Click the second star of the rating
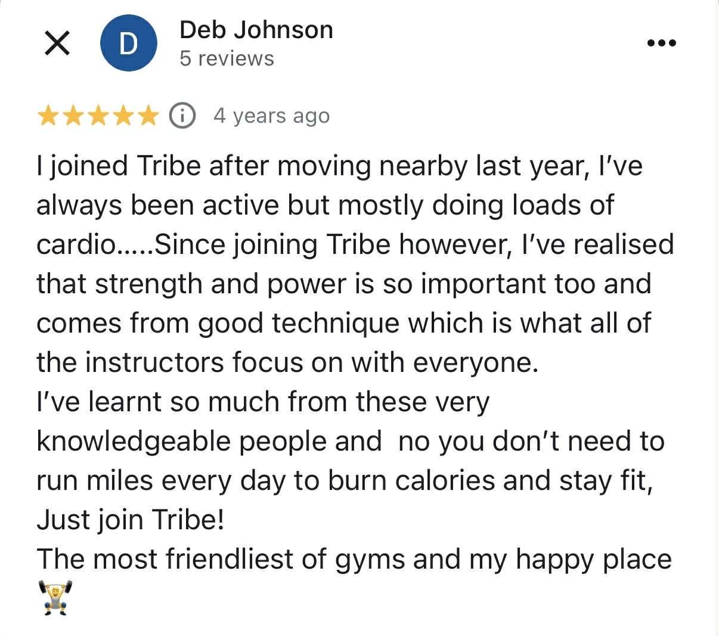Image resolution: width=719 pixels, height=636 pixels. click(72, 116)
